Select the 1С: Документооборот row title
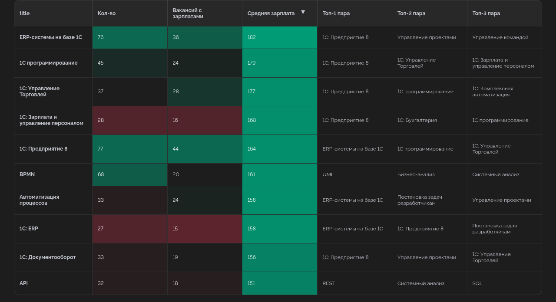Screen dimensions: 556x302 (x=47, y=257)
